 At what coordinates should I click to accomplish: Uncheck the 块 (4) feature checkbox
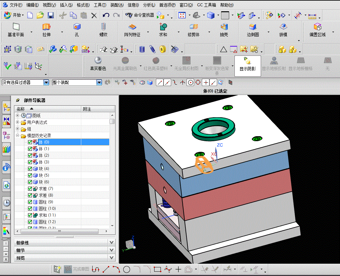click(x=30, y=169)
